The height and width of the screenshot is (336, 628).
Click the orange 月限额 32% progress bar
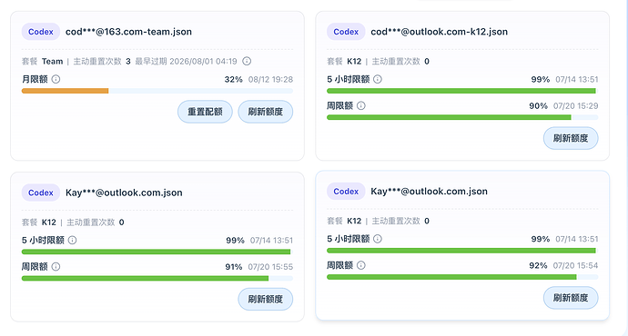(157, 91)
